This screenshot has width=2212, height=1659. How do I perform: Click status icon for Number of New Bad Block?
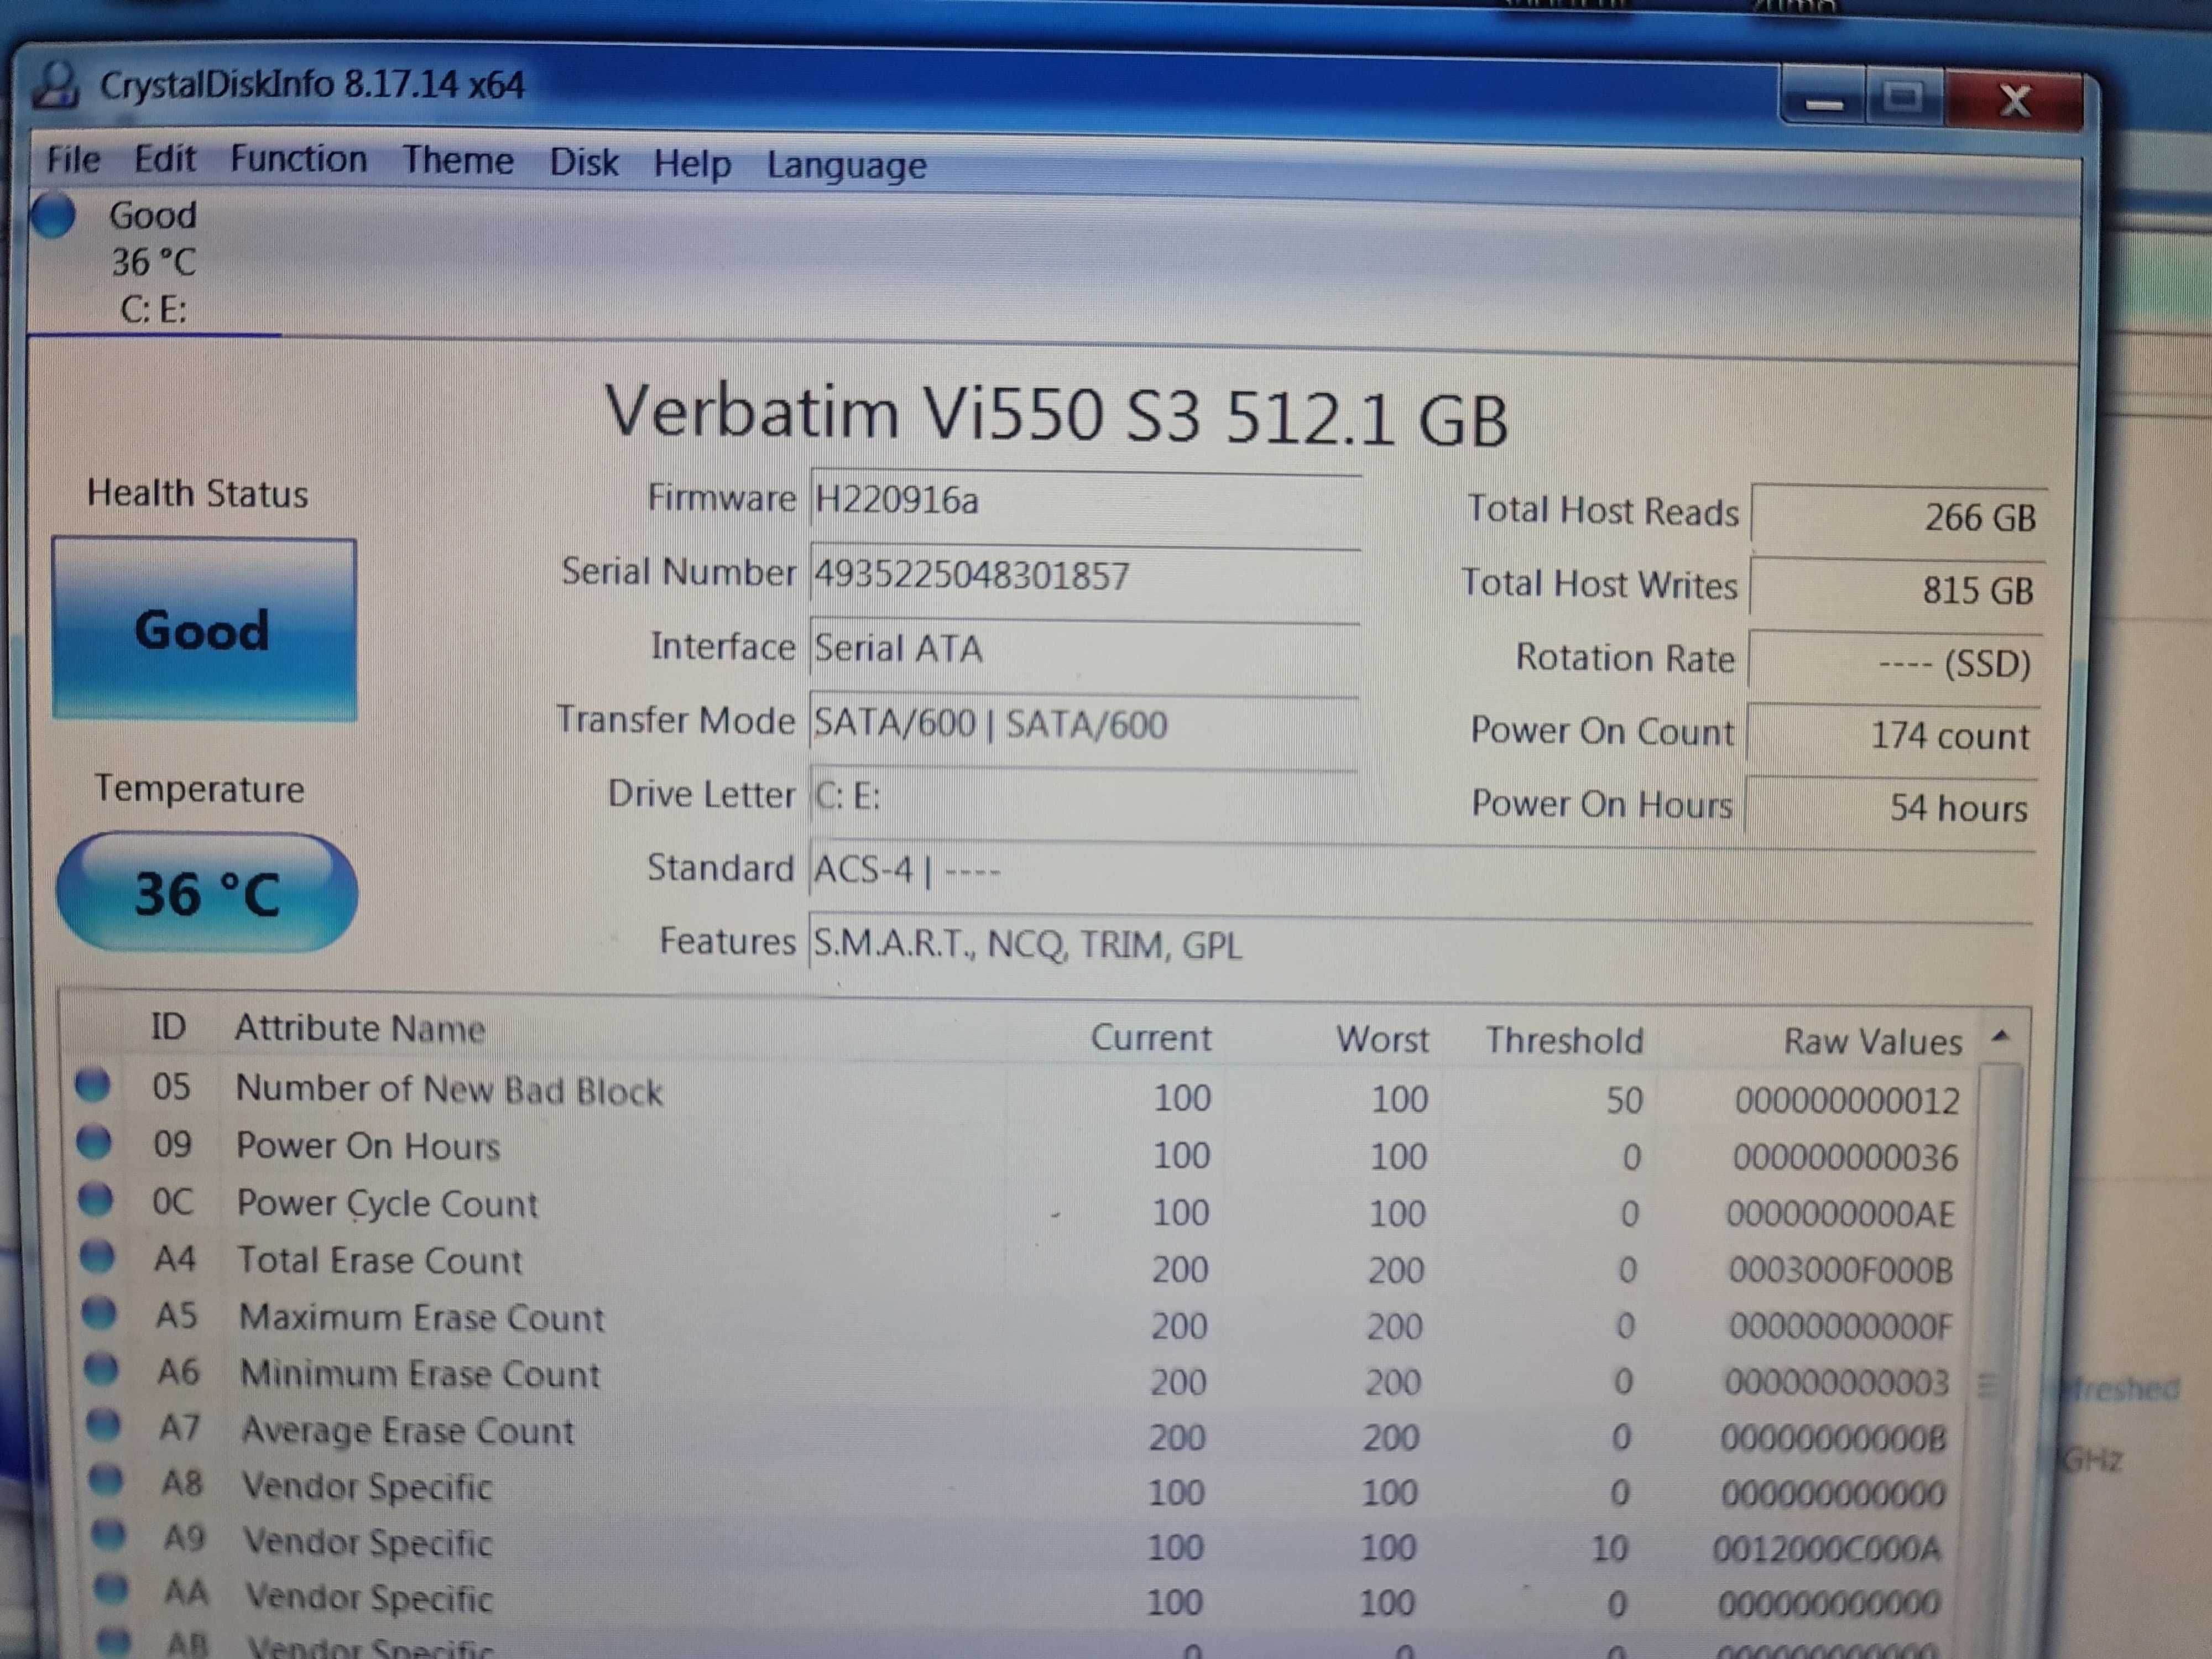[93, 1084]
